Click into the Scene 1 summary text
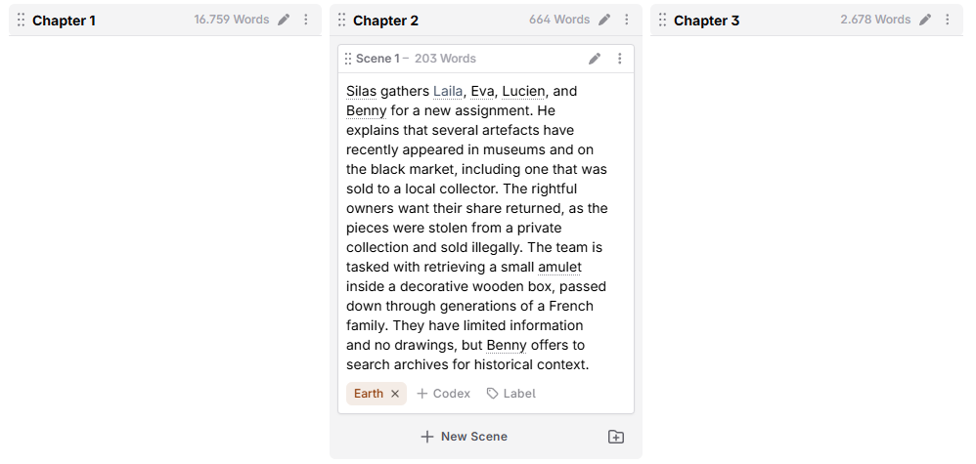Viewport: 976px width, 464px height. coord(476,228)
